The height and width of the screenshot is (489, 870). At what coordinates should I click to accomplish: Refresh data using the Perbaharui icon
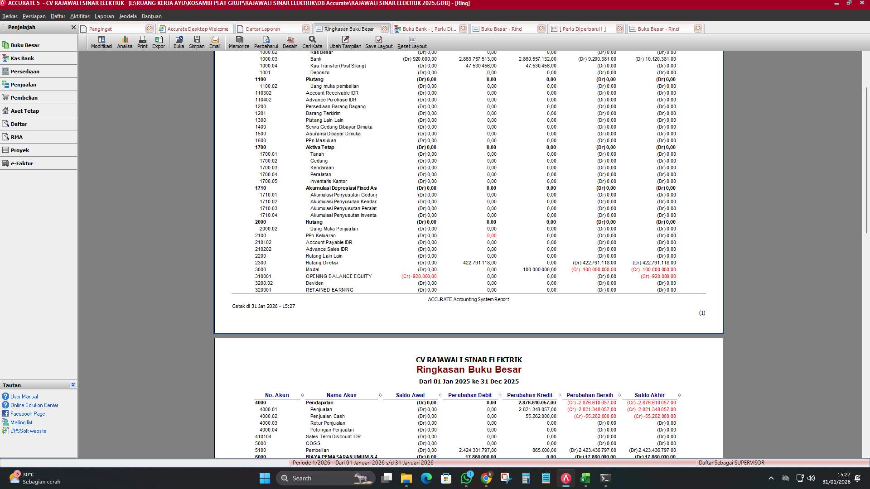(x=266, y=42)
